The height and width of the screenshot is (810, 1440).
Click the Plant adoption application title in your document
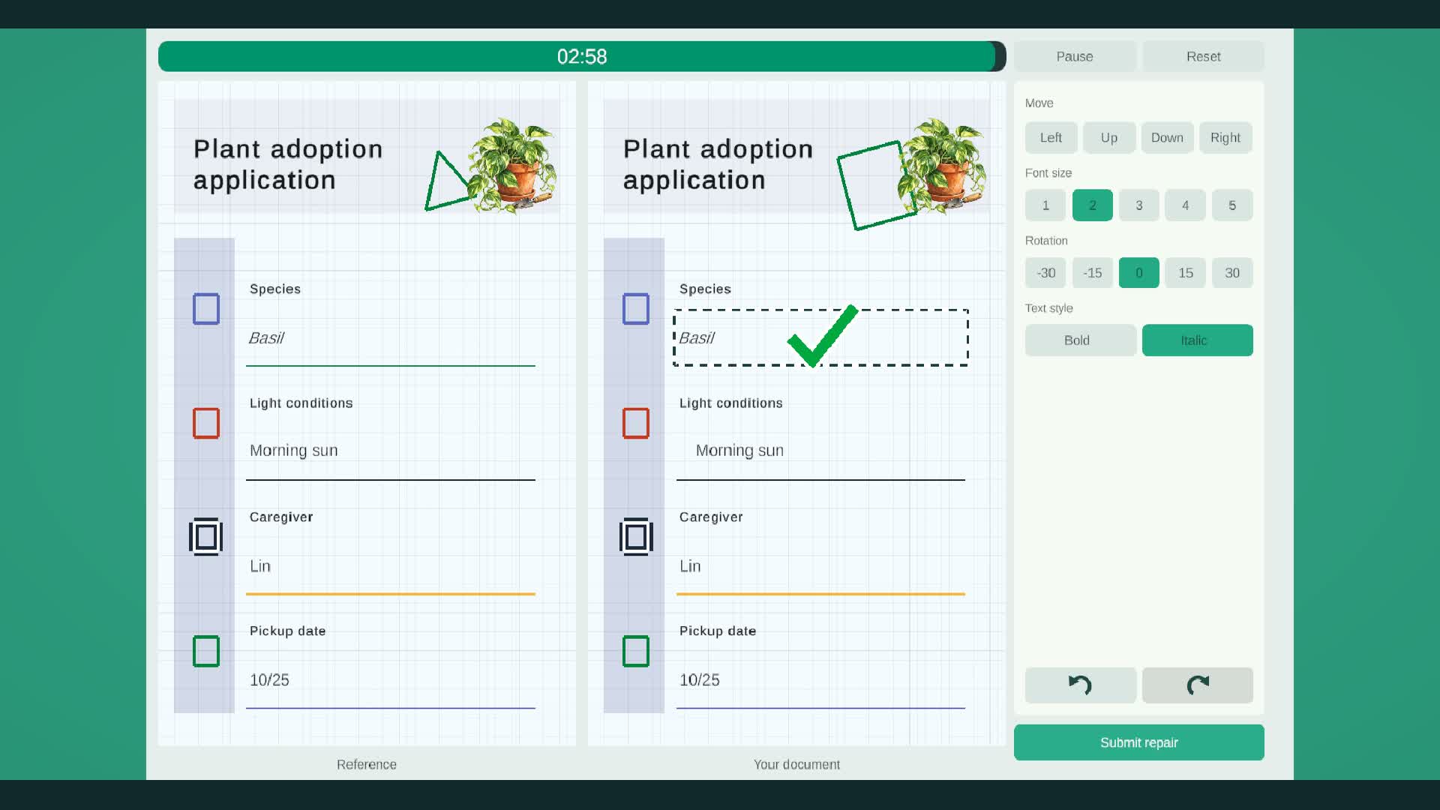pos(718,164)
